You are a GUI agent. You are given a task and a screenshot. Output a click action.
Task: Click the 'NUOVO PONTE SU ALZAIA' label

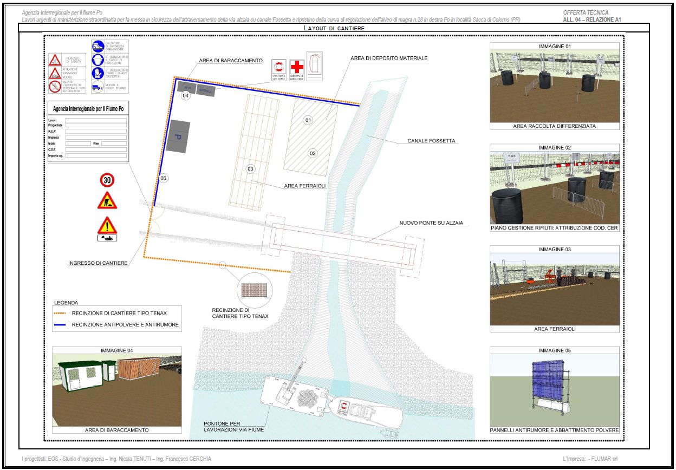pos(431,223)
